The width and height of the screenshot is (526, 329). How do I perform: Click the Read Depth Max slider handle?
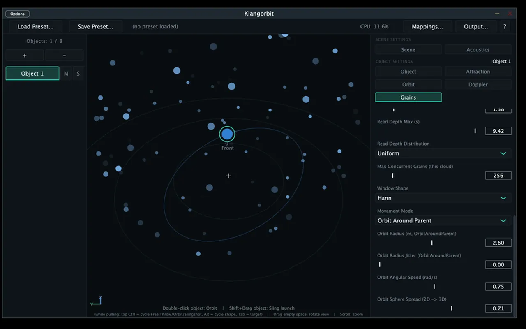[x=475, y=131]
